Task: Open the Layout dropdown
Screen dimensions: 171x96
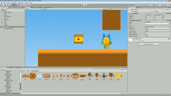Action: point(166,5)
